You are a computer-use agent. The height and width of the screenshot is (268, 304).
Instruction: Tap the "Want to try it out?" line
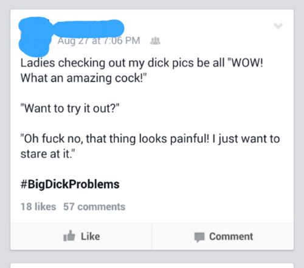coord(70,108)
